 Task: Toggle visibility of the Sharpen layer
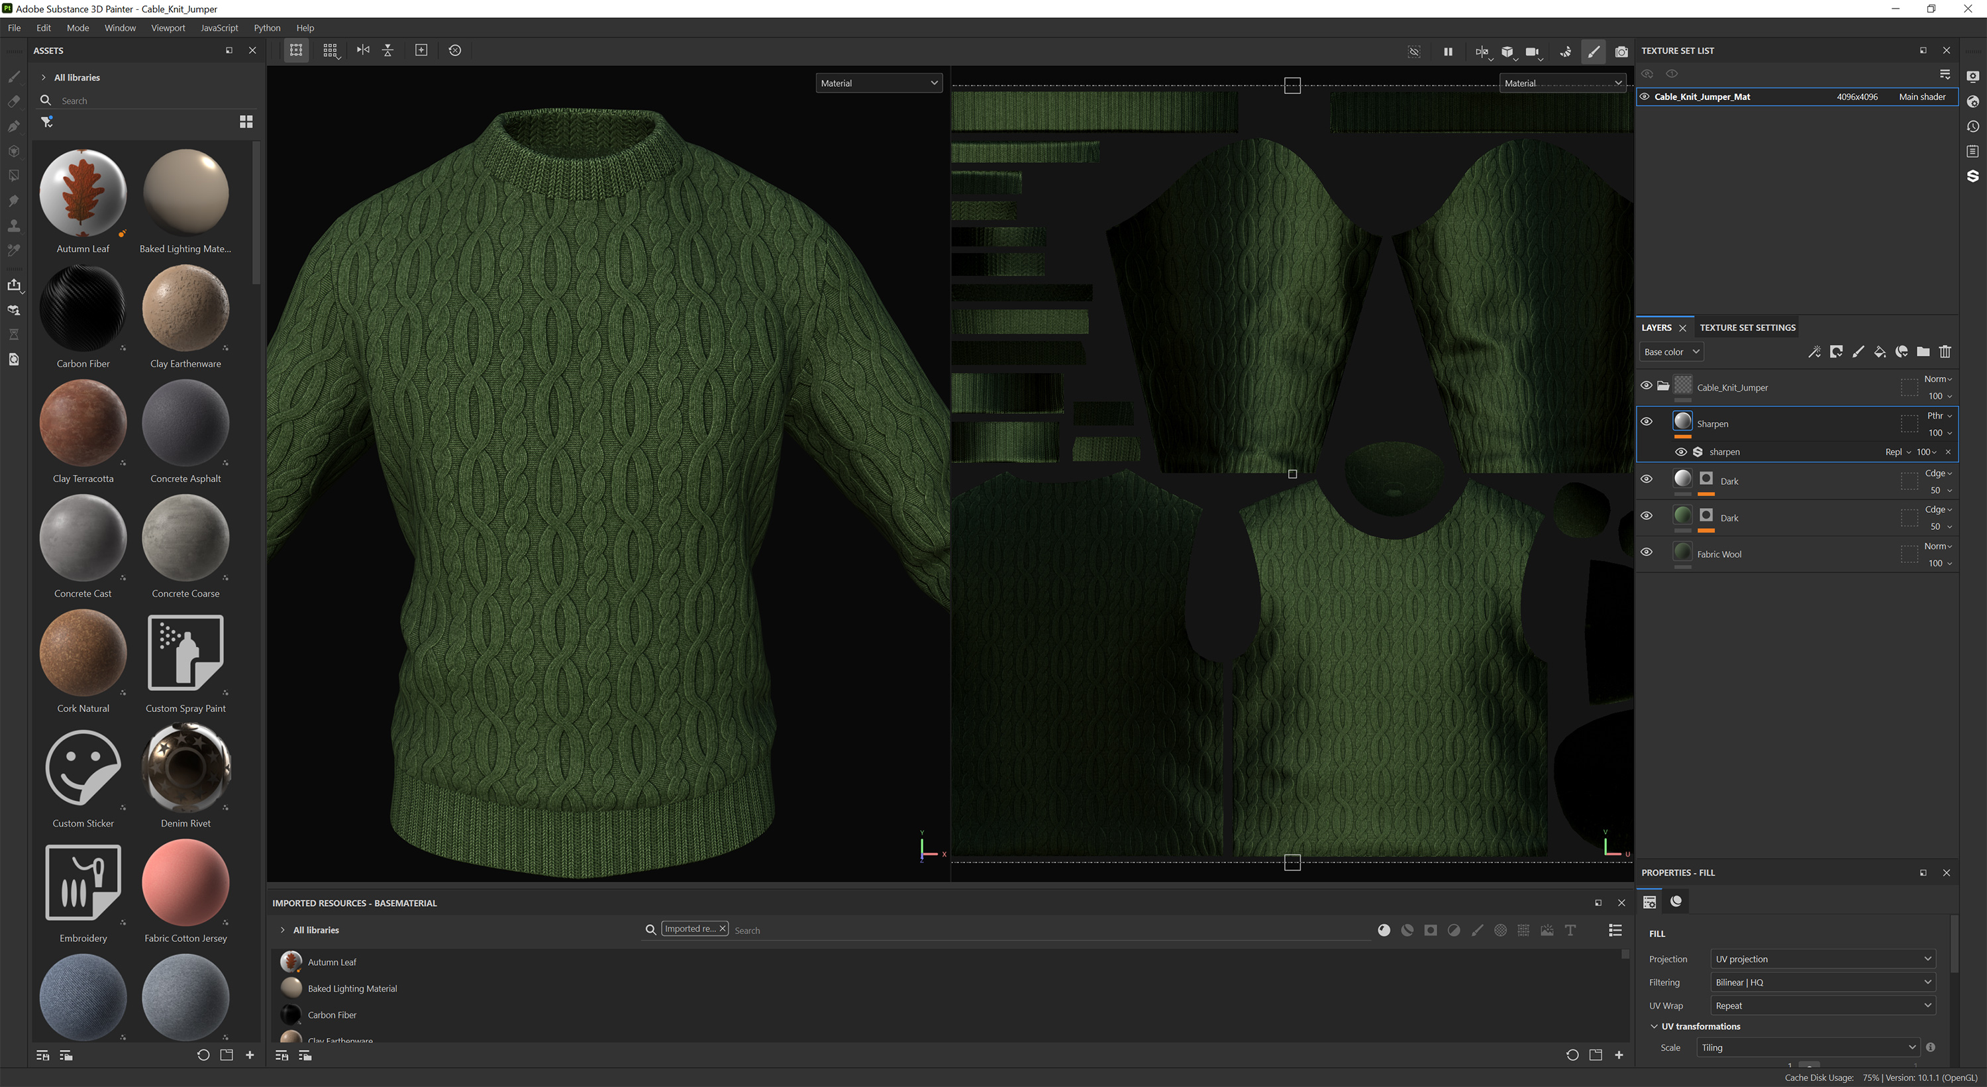tap(1647, 421)
